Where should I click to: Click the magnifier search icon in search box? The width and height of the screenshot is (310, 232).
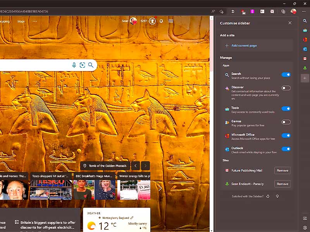coord(91,65)
